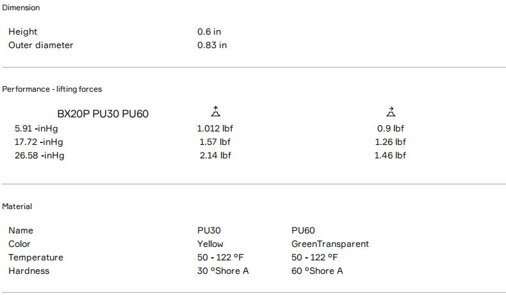Click the parallel lifting force icon
The height and width of the screenshot is (295, 506).
(x=391, y=112)
